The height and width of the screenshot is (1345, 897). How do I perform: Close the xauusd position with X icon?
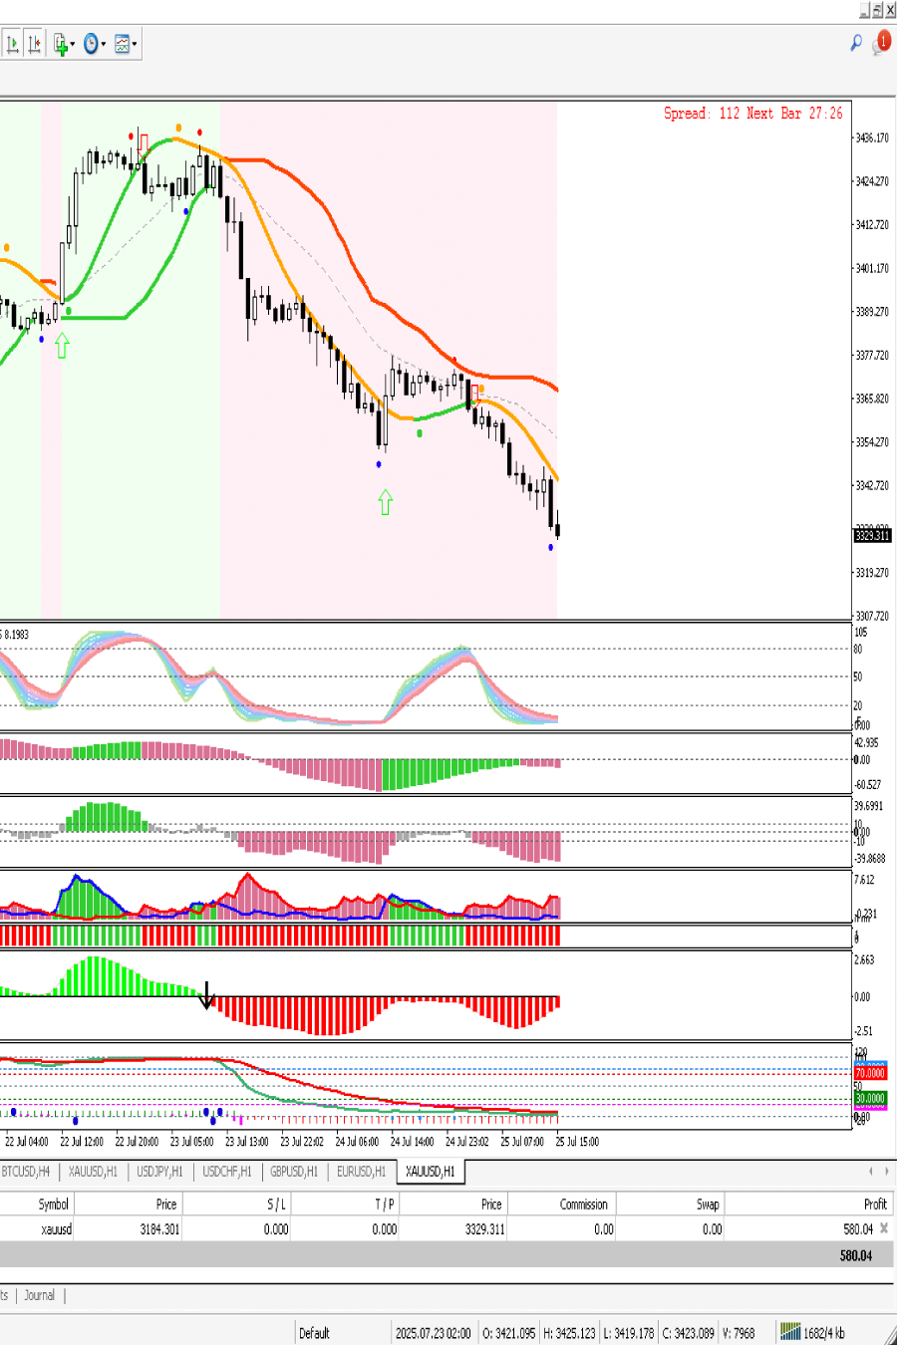tap(884, 1229)
